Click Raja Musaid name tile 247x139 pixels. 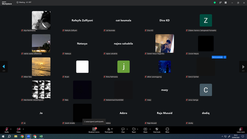165,113
